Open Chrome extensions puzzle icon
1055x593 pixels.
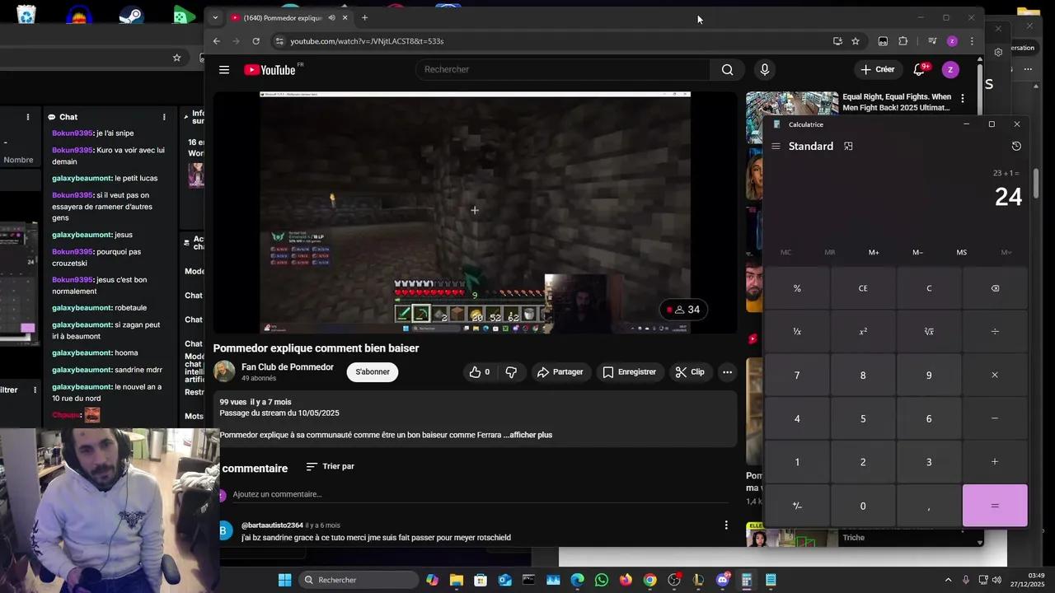(903, 41)
